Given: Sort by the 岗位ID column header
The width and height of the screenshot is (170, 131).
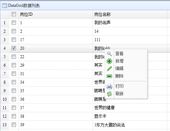Looking at the screenshot, I should (26, 14).
